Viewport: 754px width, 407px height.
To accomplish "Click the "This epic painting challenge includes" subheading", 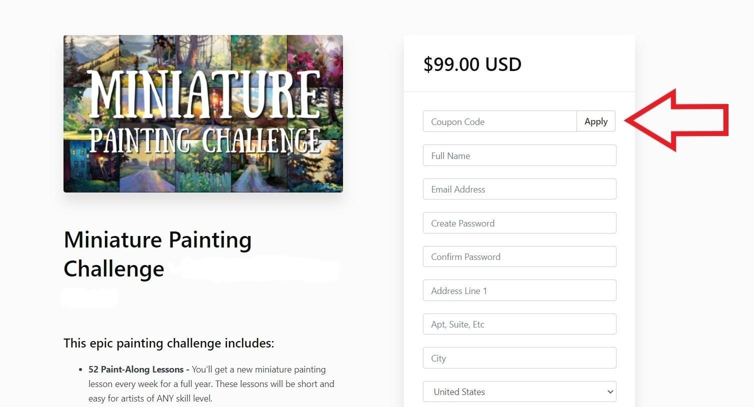I will 168,343.
